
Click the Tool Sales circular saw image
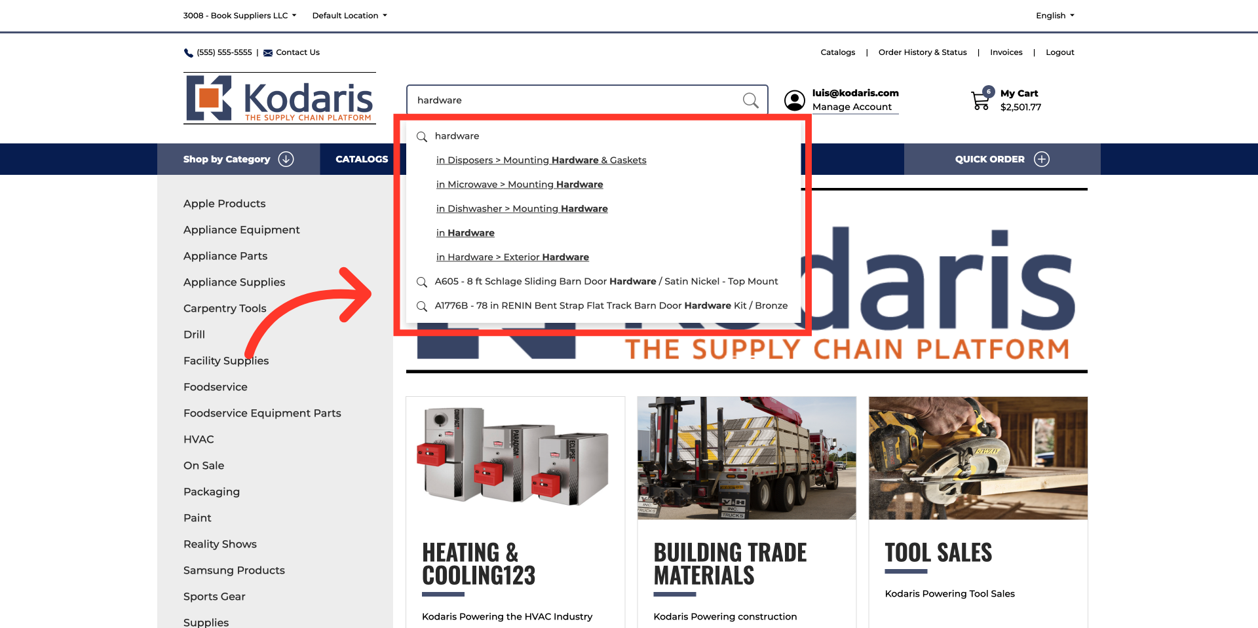coord(978,458)
